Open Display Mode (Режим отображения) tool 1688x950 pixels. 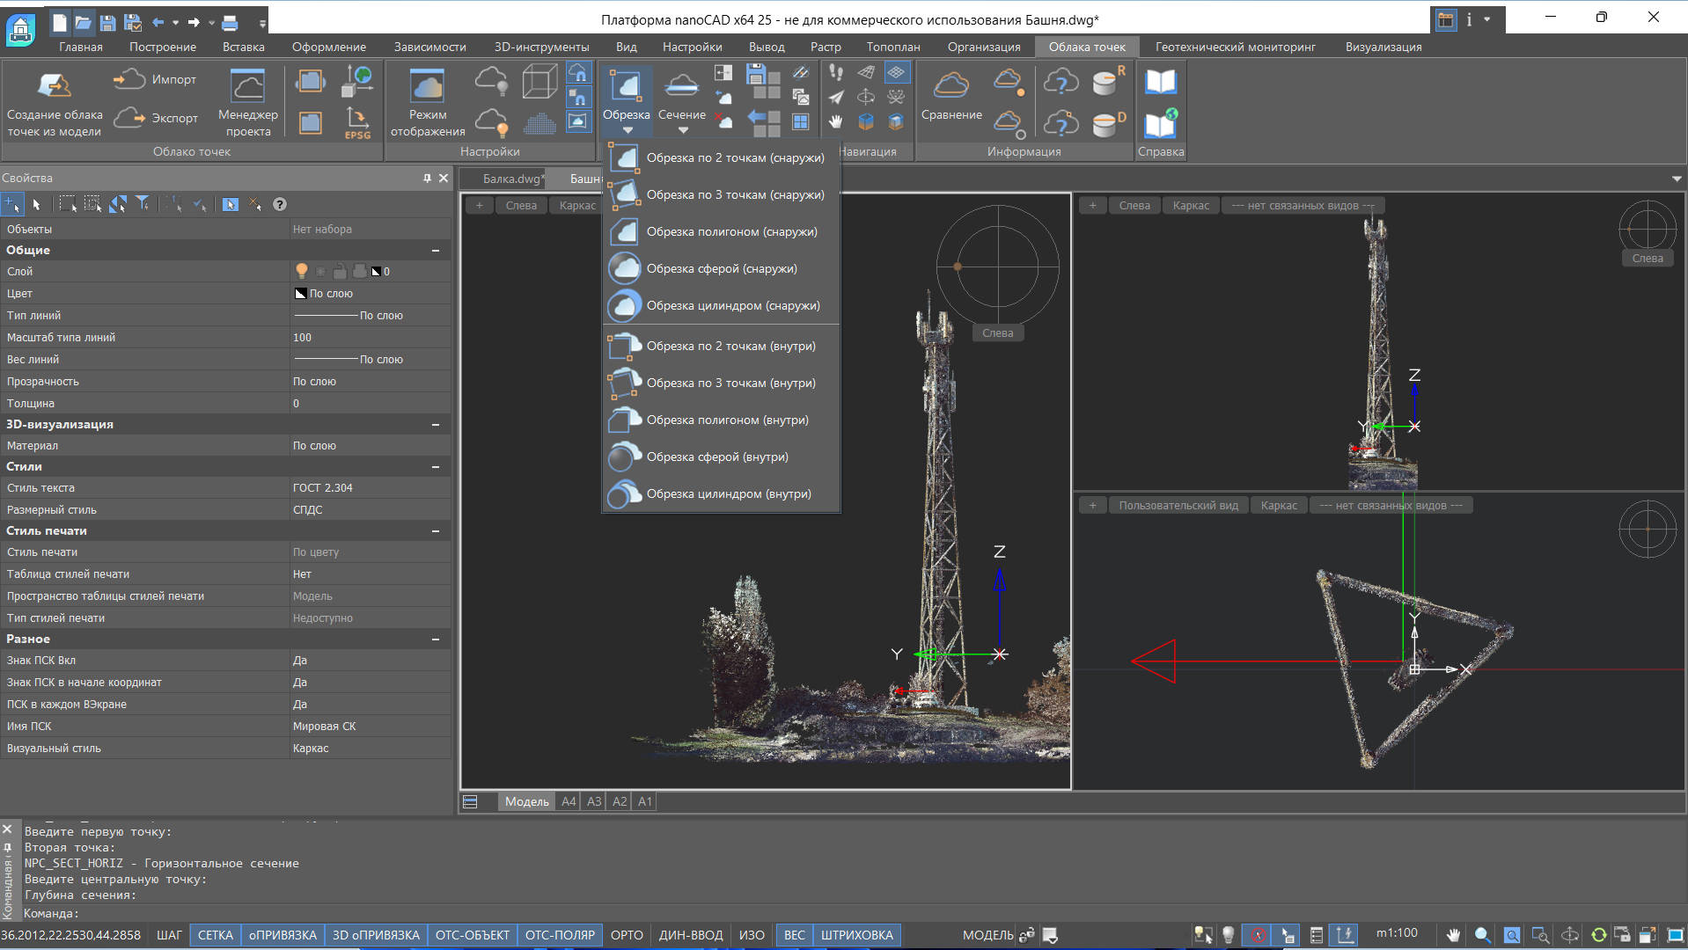tap(428, 86)
